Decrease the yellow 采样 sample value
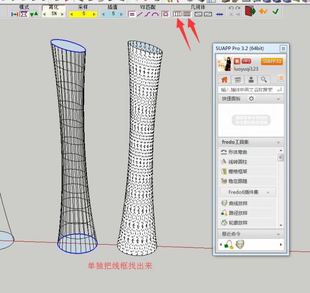This screenshot has height=293, width=310. [71, 14]
